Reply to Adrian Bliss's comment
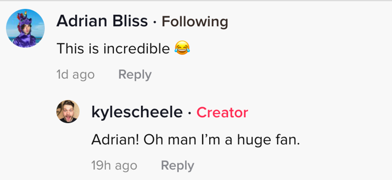 (135, 75)
